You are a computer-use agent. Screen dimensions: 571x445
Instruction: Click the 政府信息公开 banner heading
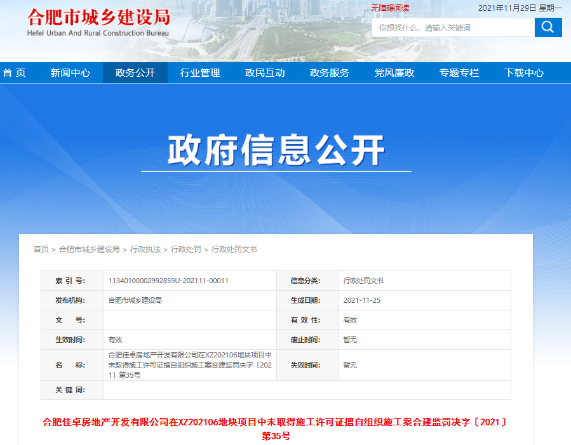(276, 150)
